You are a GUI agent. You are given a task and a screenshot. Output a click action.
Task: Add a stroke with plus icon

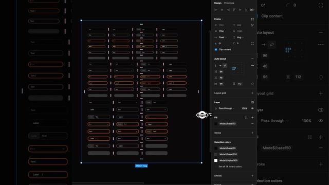click(x=252, y=133)
